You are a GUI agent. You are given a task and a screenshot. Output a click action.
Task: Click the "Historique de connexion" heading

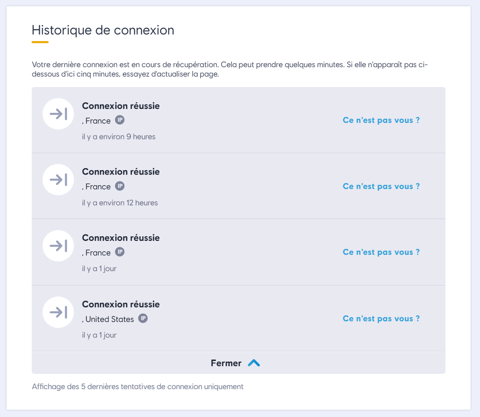tap(103, 30)
